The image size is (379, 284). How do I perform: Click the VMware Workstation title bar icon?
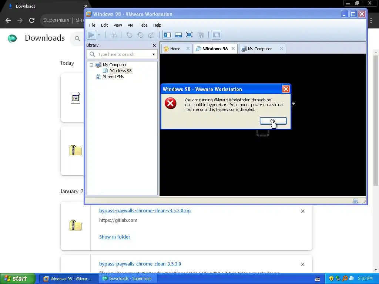point(89,14)
